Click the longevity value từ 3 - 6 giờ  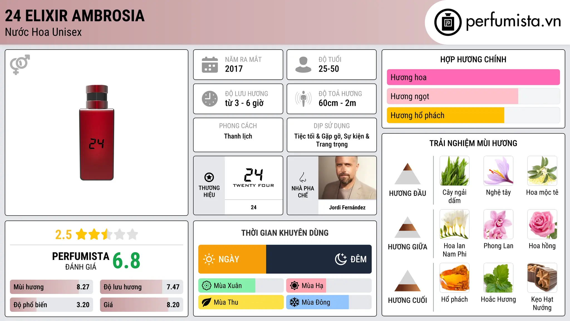tap(244, 103)
